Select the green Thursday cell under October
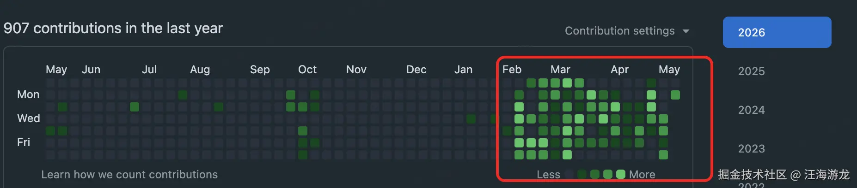 point(303,131)
